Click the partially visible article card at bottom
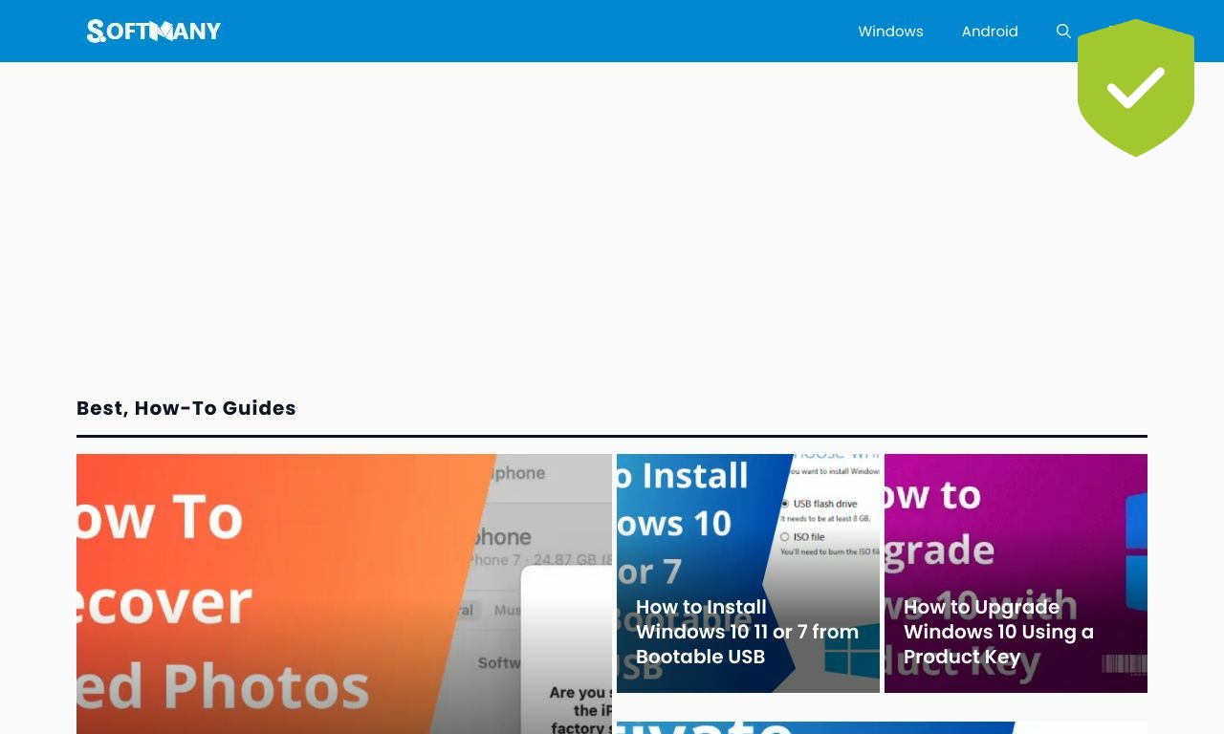 tap(880, 727)
